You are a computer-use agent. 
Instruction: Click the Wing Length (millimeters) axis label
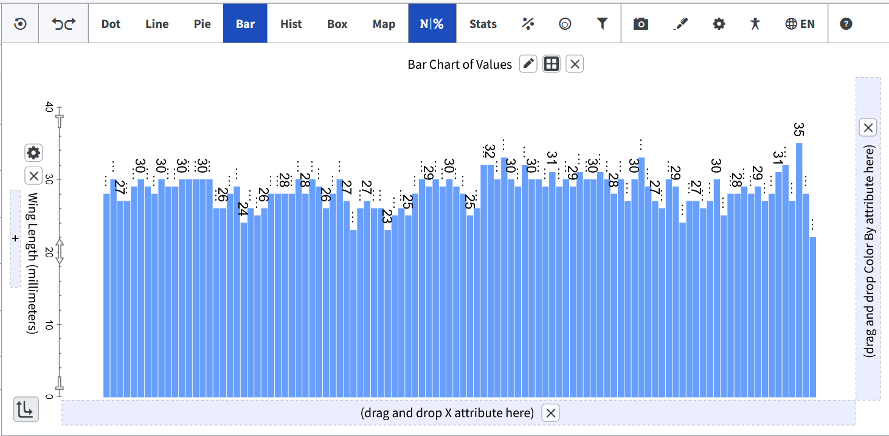33,263
